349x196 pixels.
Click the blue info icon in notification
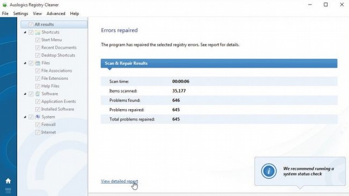tap(269, 171)
